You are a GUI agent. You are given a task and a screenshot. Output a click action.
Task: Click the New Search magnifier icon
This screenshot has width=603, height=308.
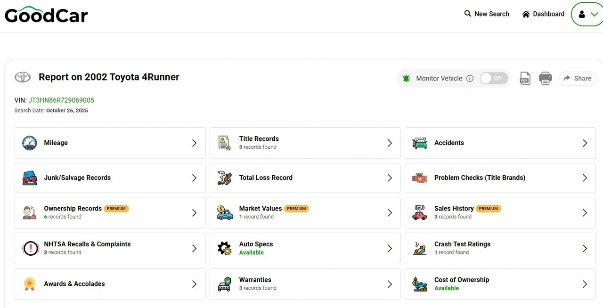coord(468,14)
